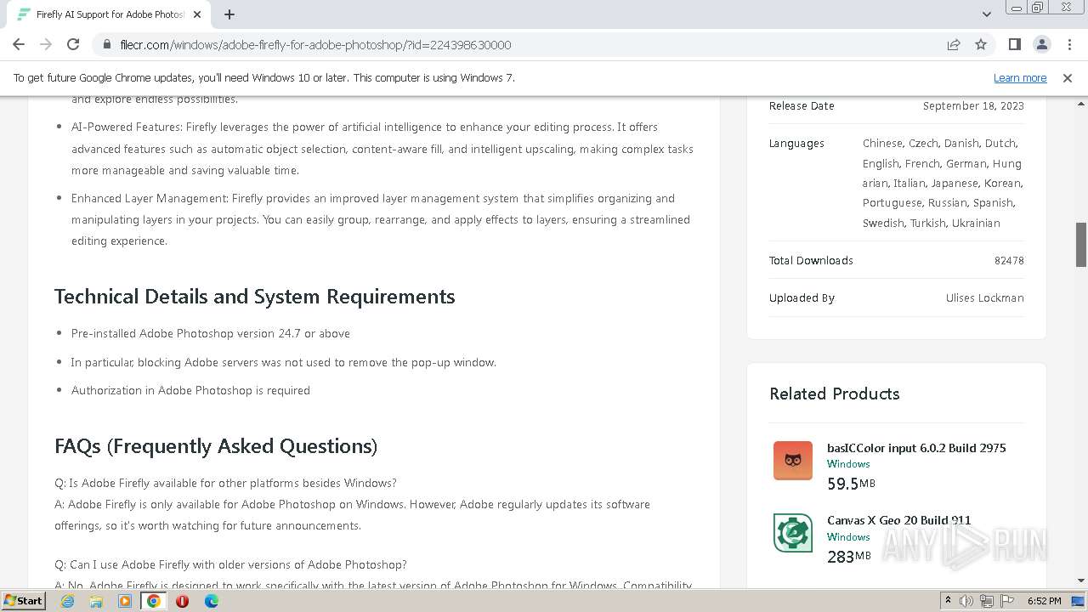This screenshot has height=612, width=1088.
Task: Click the Chrome icon in taskbar
Action: [x=154, y=601]
